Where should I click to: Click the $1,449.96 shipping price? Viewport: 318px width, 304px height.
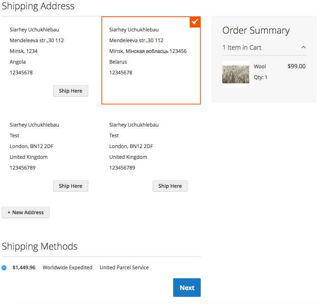pos(24,268)
